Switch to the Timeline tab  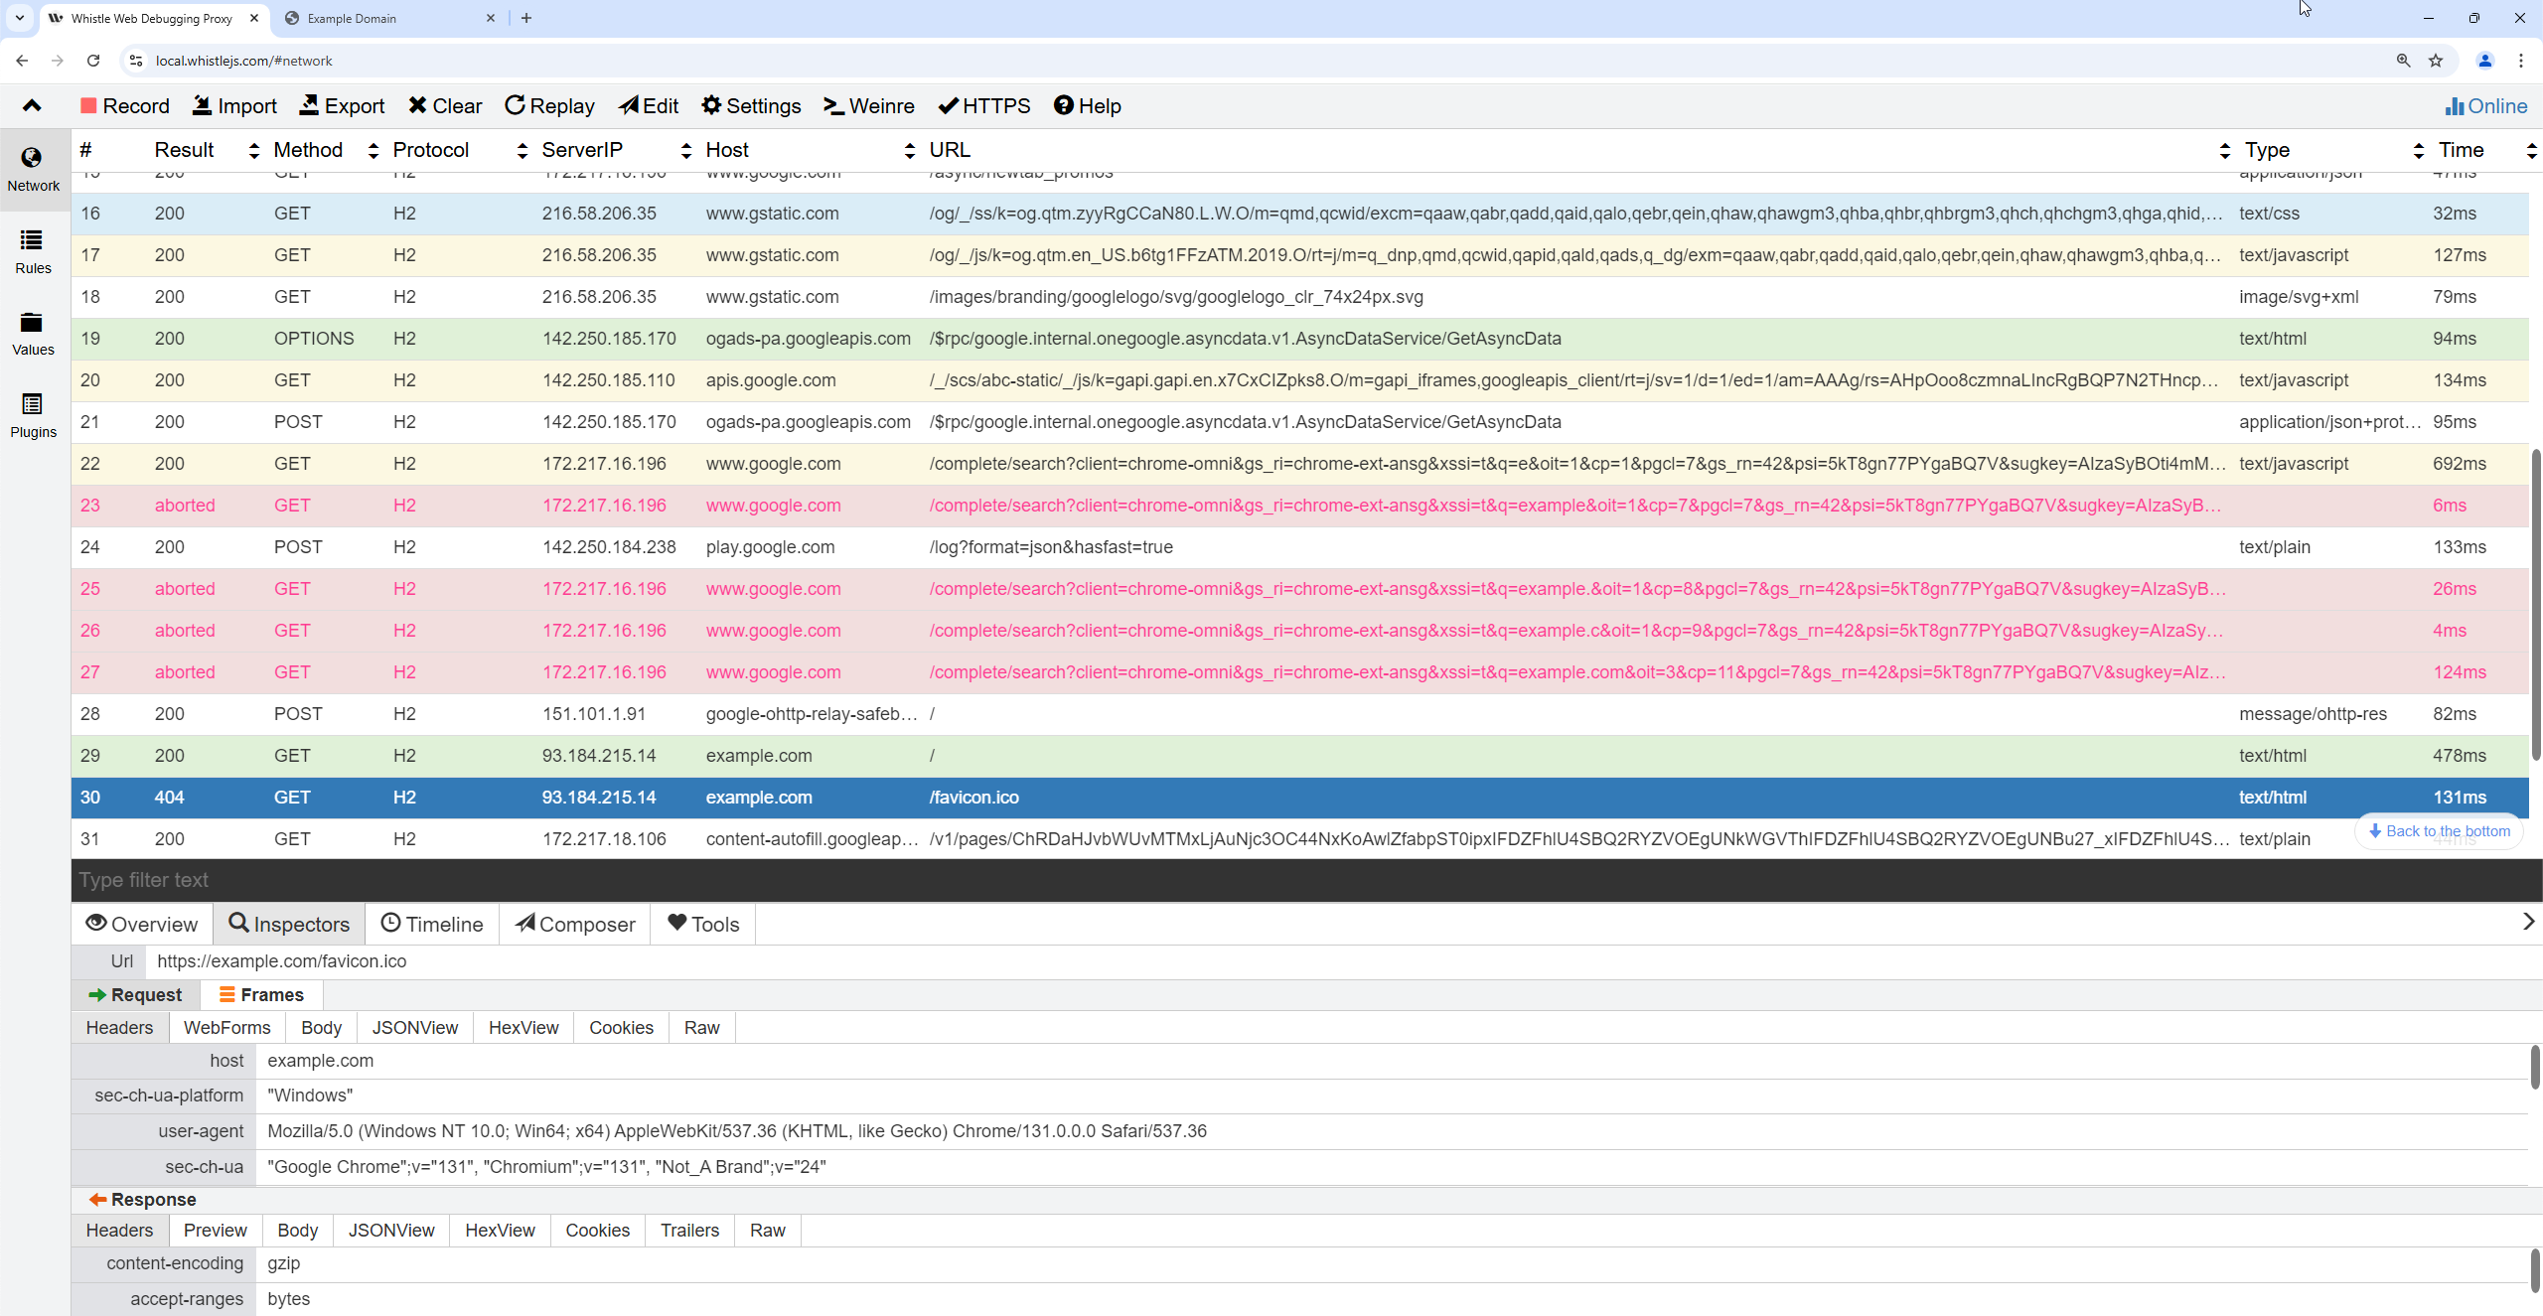coord(432,925)
